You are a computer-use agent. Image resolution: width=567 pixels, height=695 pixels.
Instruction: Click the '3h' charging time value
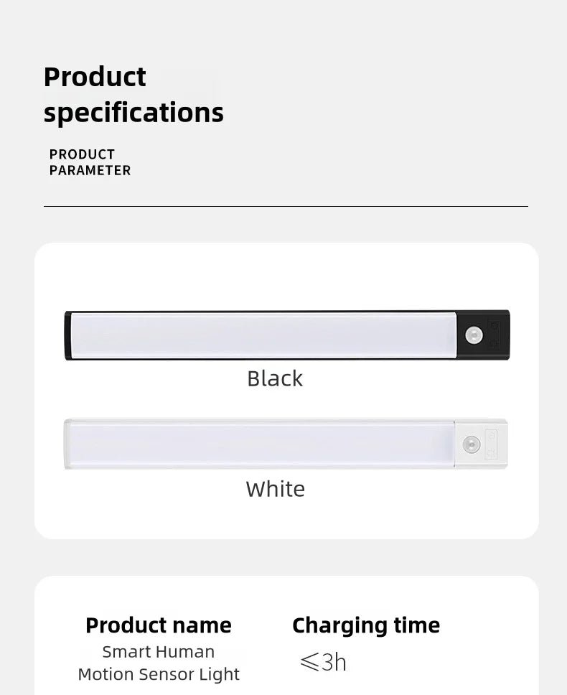(x=334, y=663)
